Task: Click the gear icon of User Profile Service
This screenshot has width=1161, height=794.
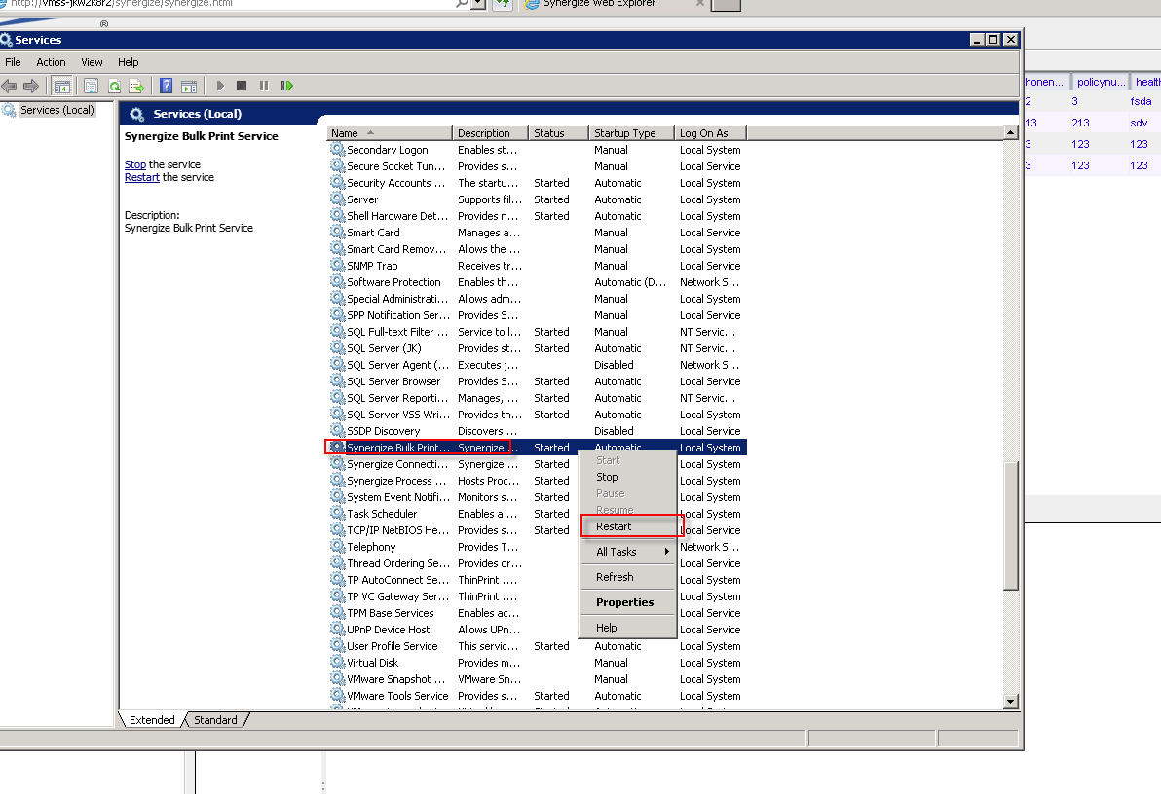Action: (338, 646)
